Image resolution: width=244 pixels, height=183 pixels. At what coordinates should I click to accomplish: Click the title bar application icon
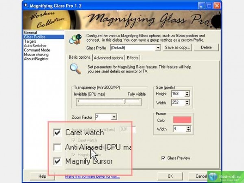pos(26,6)
